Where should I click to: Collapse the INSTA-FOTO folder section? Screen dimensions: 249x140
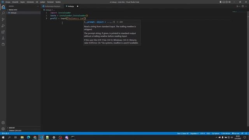pyautogui.click(x=23, y=10)
